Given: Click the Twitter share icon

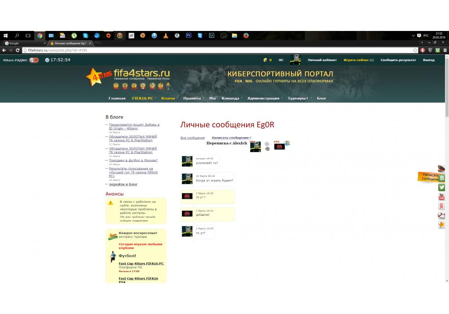Looking at the screenshot, I should point(442,188).
